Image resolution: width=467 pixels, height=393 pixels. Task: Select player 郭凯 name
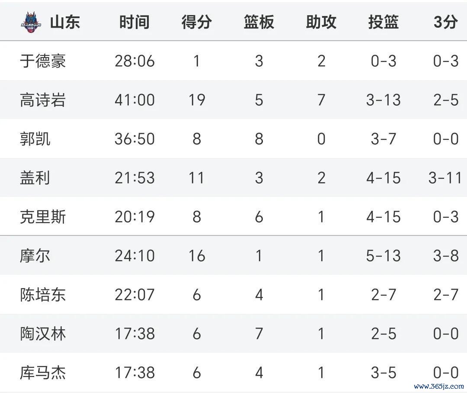(x=35, y=139)
